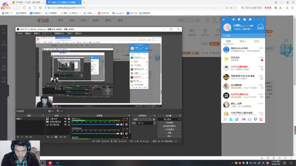The image size is (296, 166).
Task: Expand 分类 menu on Douyu navbar
Action: 84,20
